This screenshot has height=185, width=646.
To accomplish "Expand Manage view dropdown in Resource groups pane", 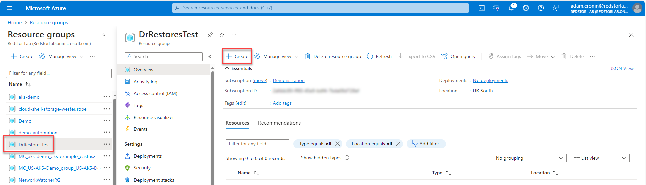I will coord(61,56).
